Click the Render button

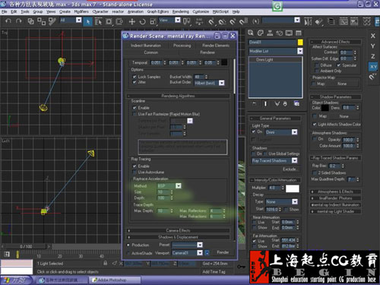[x=223, y=252]
